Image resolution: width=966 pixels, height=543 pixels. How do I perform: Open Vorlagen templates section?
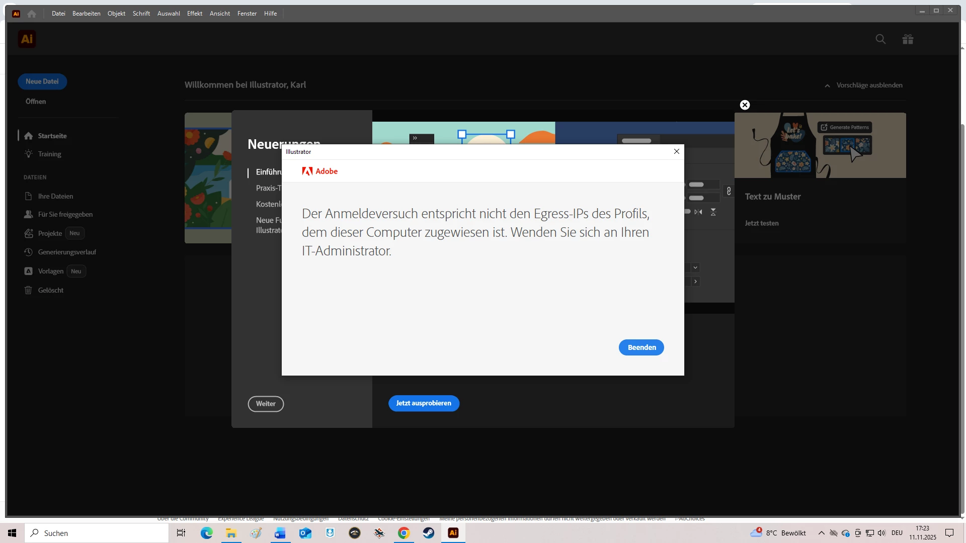tap(50, 271)
